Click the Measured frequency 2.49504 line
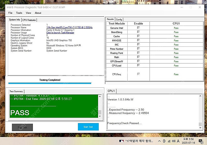This screenshot has height=145, width=207. point(128,113)
